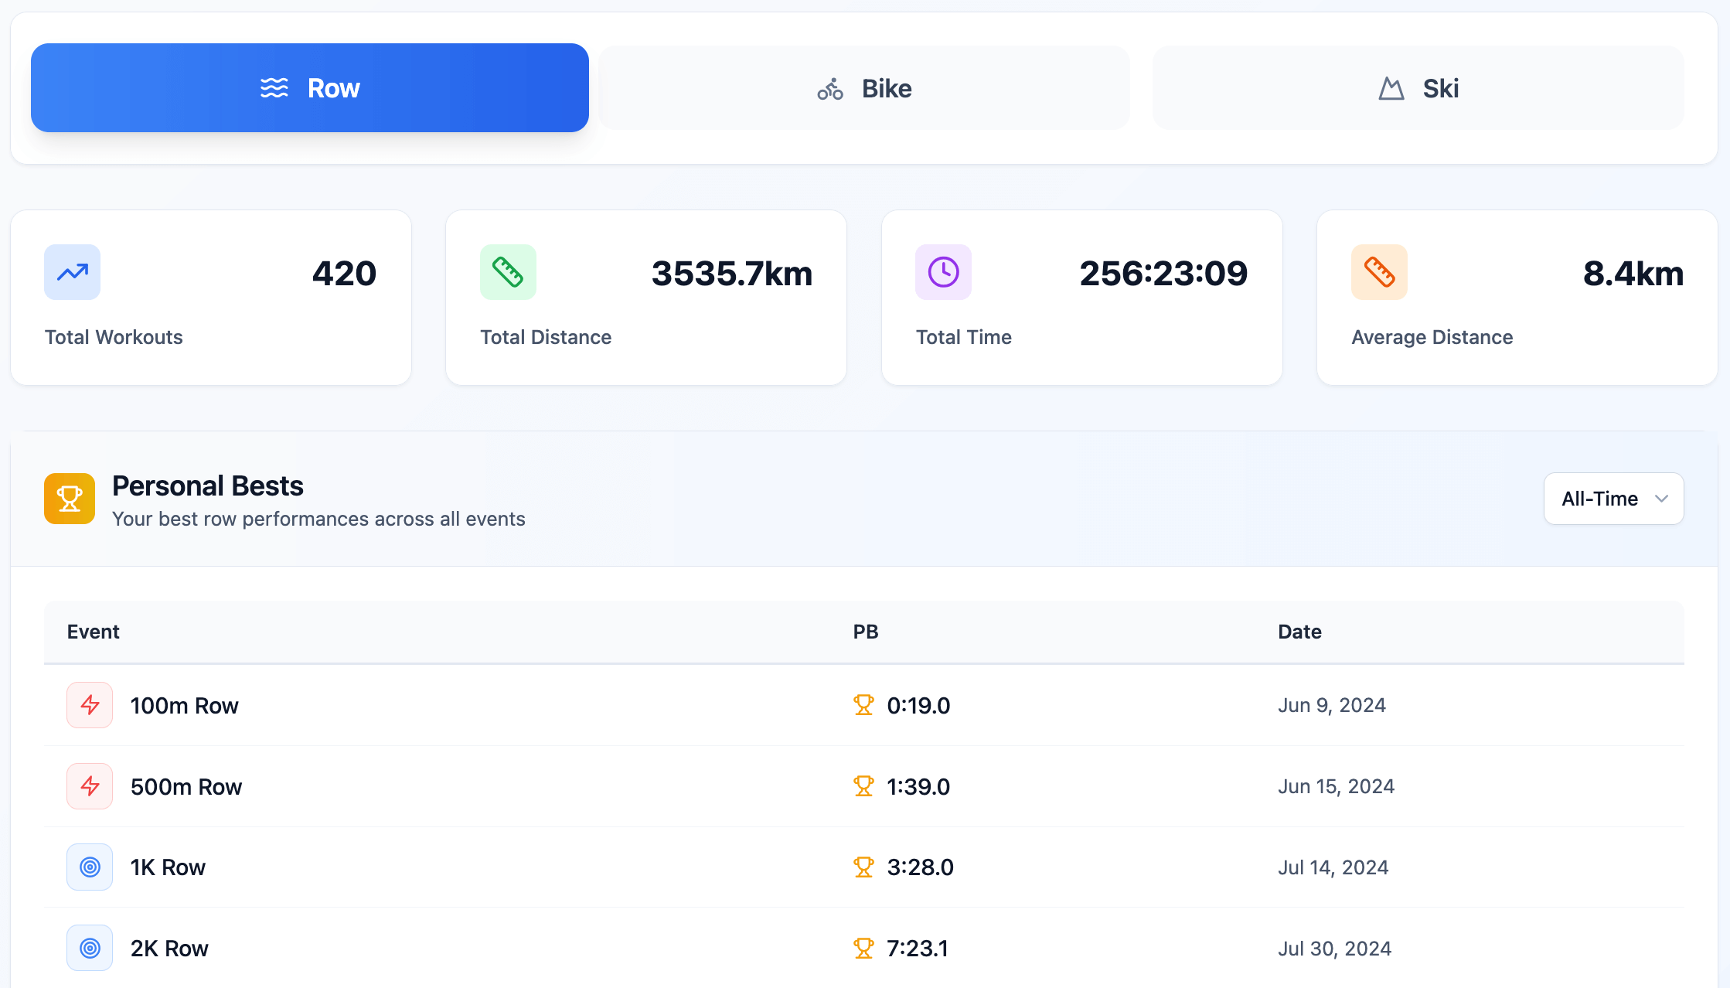Open the Ski tab
Screen dimensions: 1730x988
coord(1418,88)
